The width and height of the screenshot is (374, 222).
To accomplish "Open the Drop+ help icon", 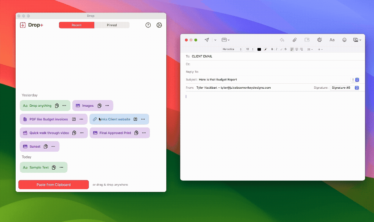I will (148, 25).
